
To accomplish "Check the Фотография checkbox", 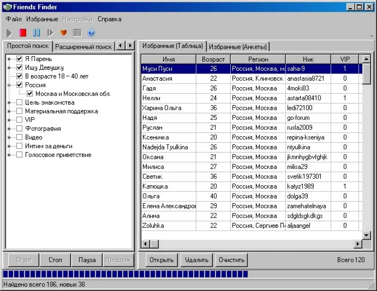I will pos(20,129).
